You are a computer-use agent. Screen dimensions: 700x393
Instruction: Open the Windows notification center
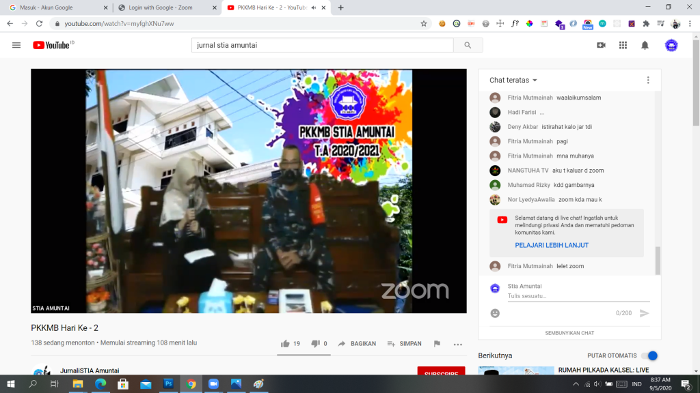[686, 384]
